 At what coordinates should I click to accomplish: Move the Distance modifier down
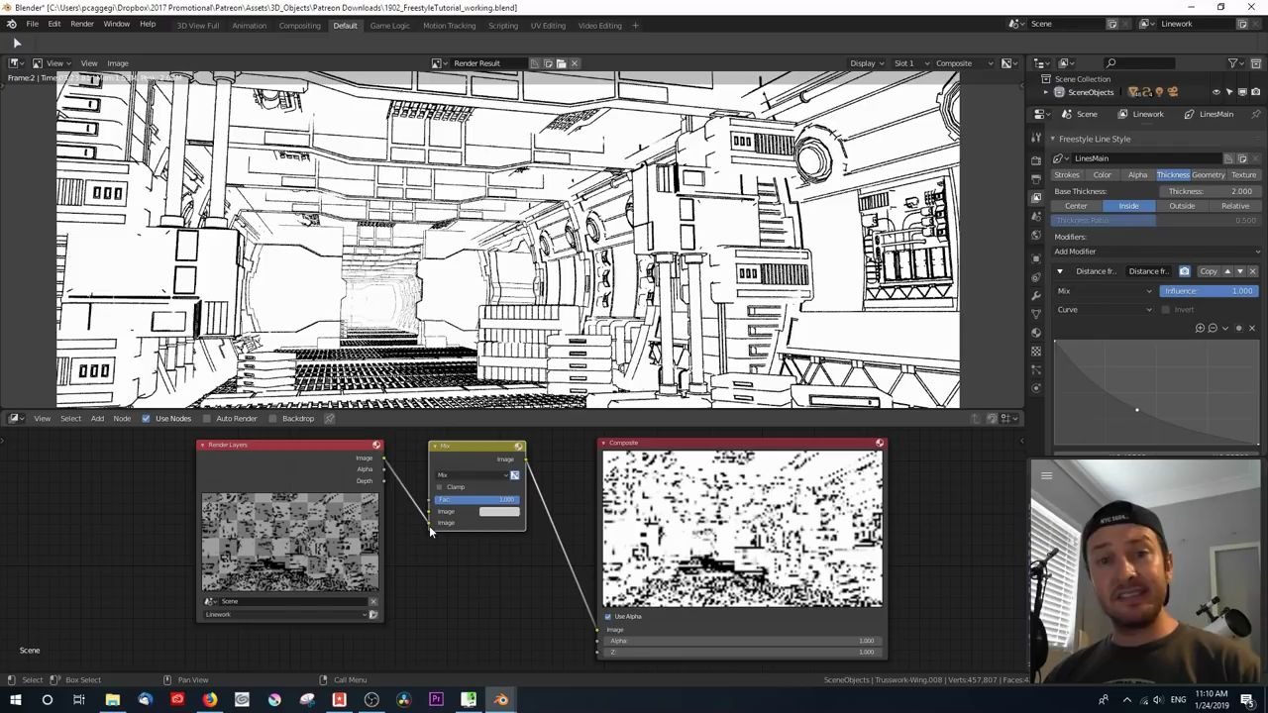point(1239,271)
